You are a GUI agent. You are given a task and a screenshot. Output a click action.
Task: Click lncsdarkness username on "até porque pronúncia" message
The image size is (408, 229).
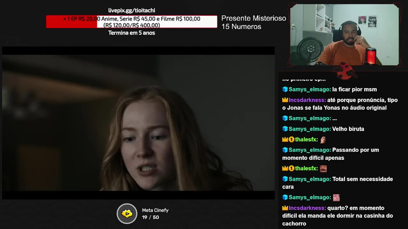[x=307, y=100]
